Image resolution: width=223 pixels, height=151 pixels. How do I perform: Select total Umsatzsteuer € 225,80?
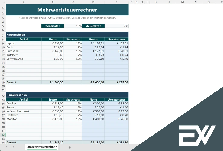116,82
